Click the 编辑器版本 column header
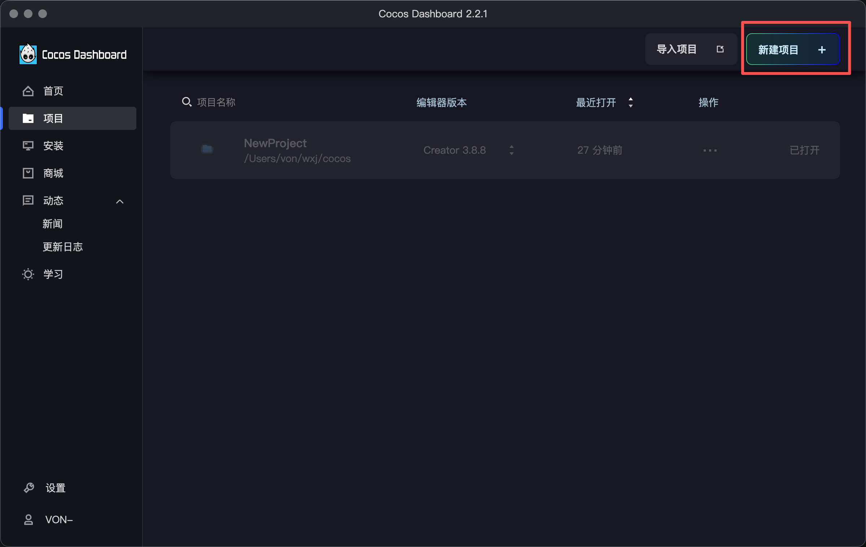This screenshot has height=547, width=866. point(442,102)
